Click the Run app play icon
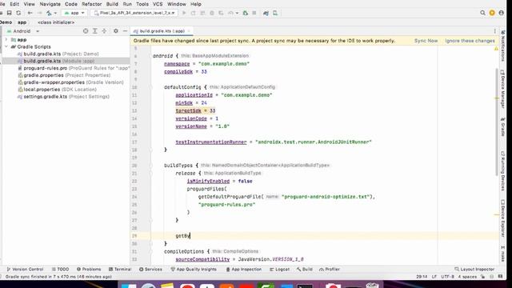The height and width of the screenshot is (288, 512). pyautogui.click(x=184, y=13)
